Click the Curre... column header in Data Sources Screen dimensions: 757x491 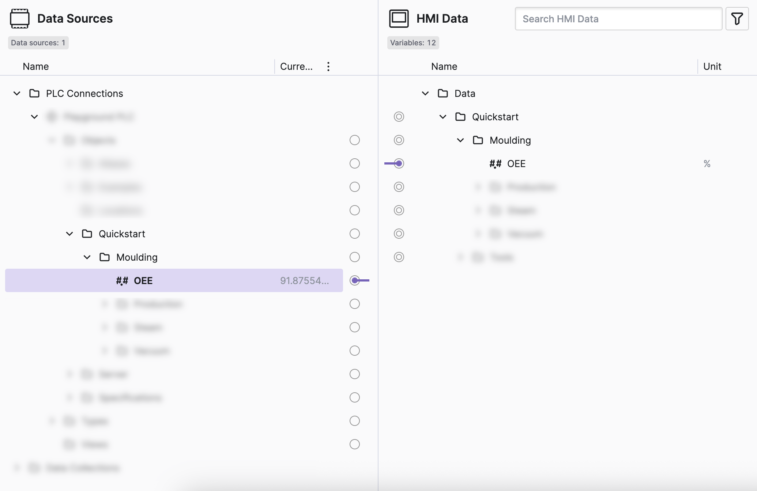[296, 67]
